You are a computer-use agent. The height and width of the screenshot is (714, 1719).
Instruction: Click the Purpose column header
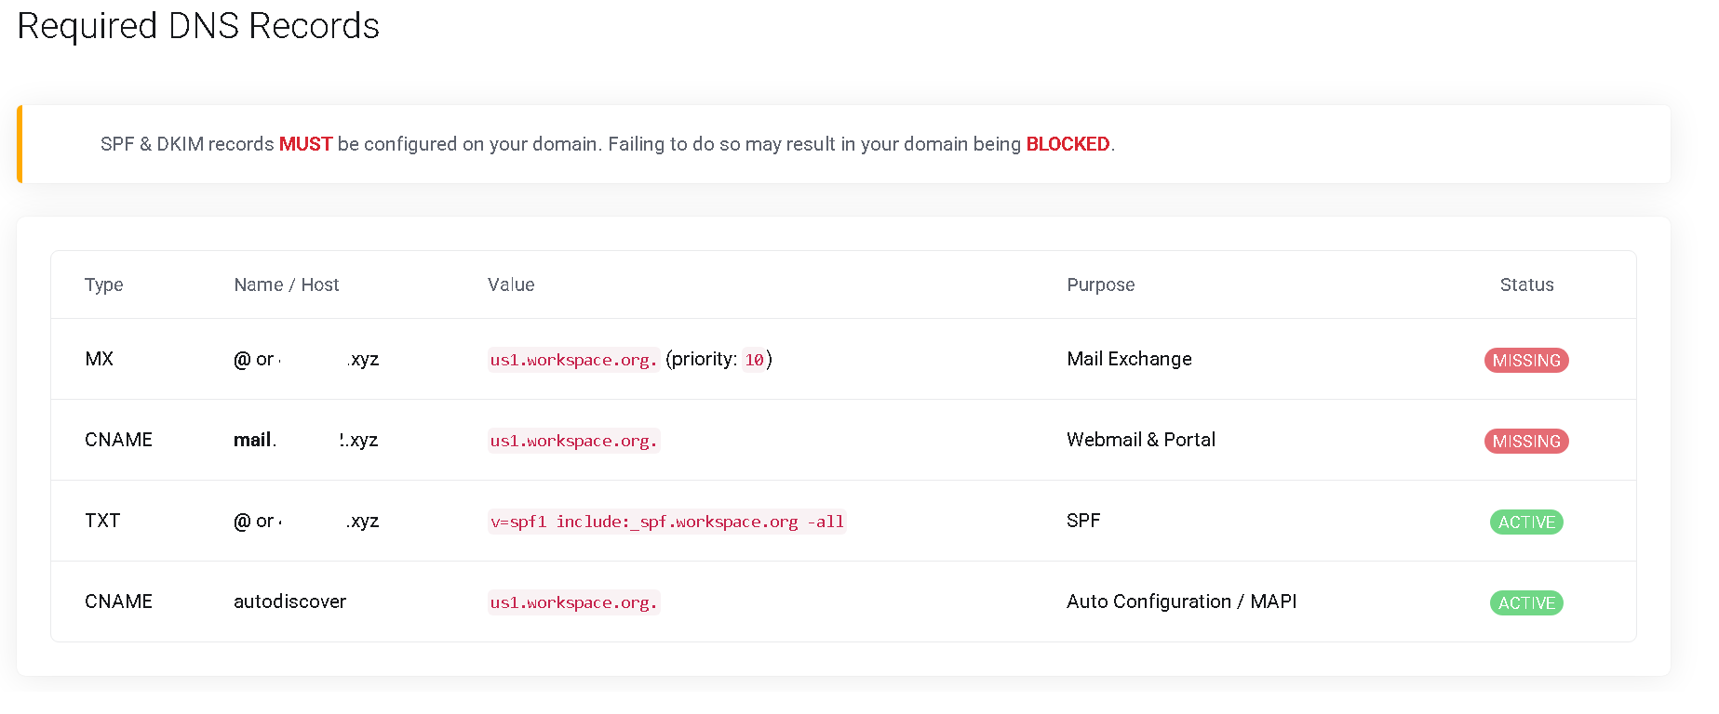click(x=1100, y=284)
